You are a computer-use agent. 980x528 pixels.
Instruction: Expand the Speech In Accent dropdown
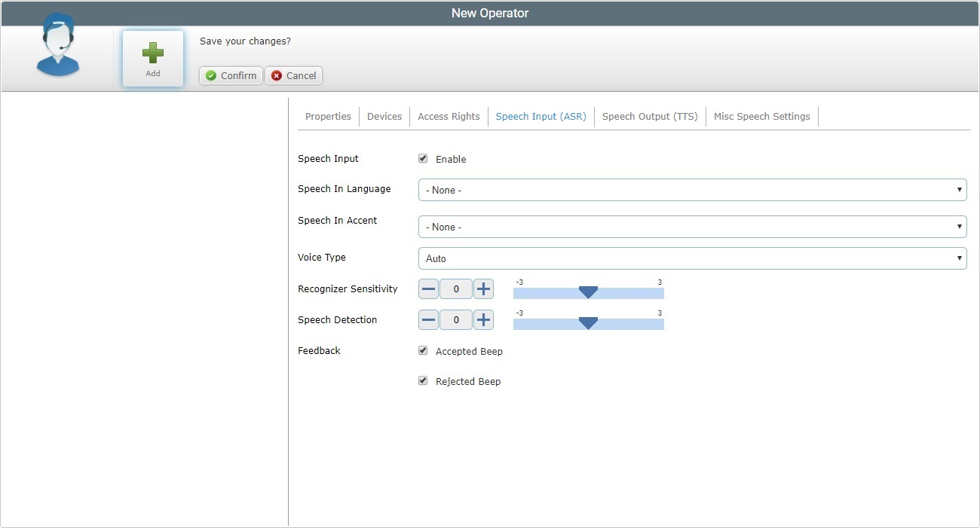pyautogui.click(x=691, y=227)
